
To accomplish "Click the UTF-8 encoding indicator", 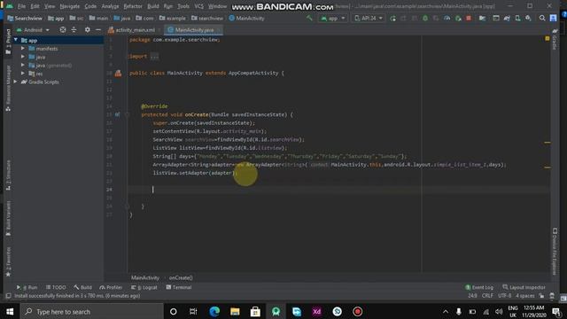I will [504, 295].
